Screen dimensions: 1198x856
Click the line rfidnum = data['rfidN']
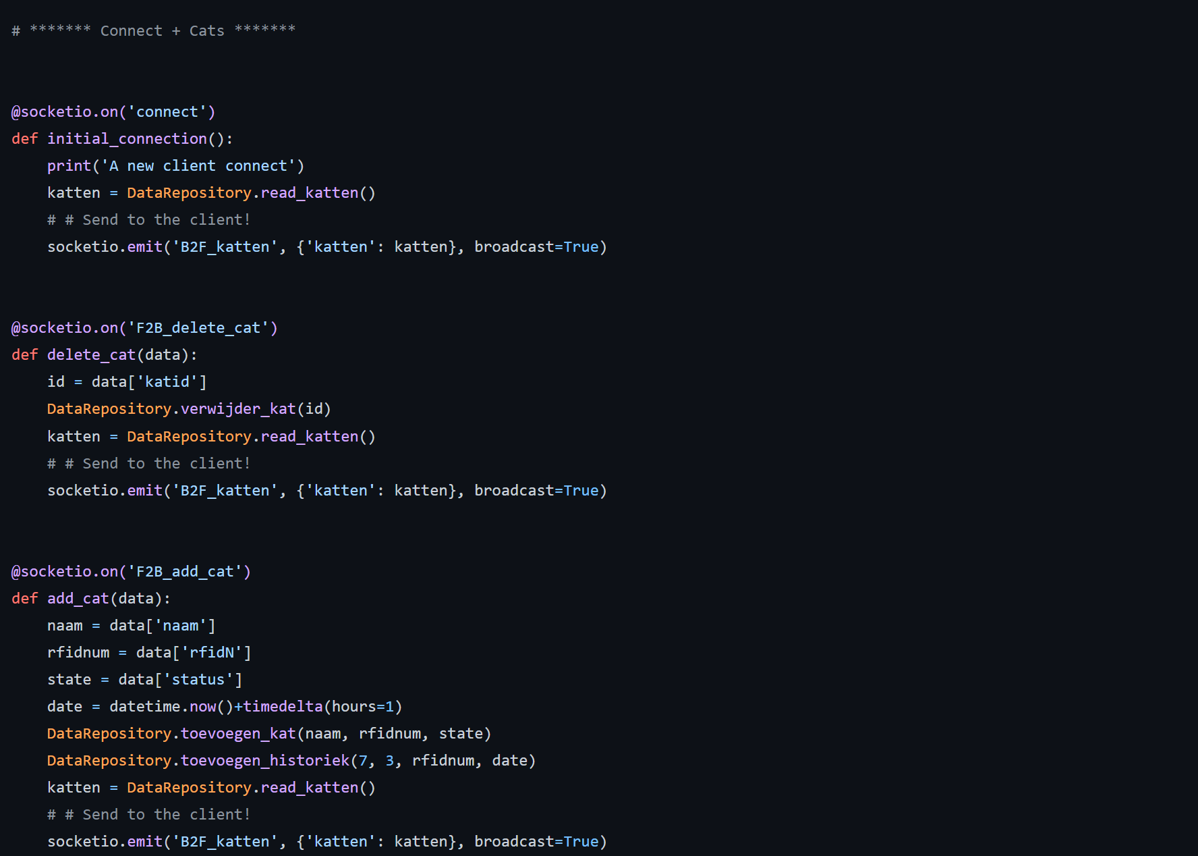(x=149, y=652)
